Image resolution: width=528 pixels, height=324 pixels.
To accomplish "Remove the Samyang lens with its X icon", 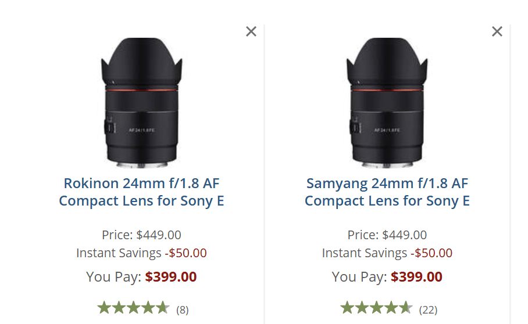I will pos(497,31).
